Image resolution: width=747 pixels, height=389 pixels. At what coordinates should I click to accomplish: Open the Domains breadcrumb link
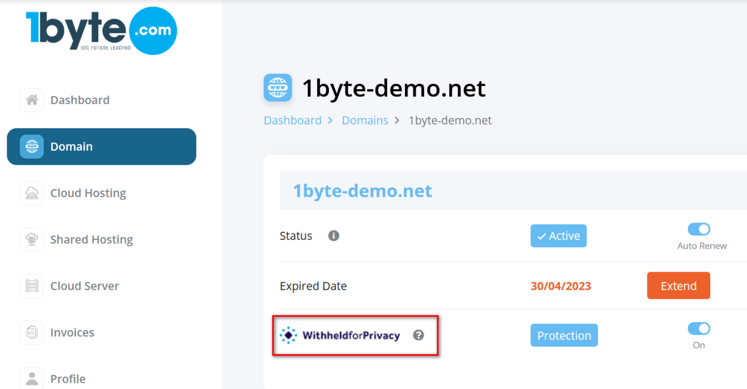pyautogui.click(x=364, y=120)
